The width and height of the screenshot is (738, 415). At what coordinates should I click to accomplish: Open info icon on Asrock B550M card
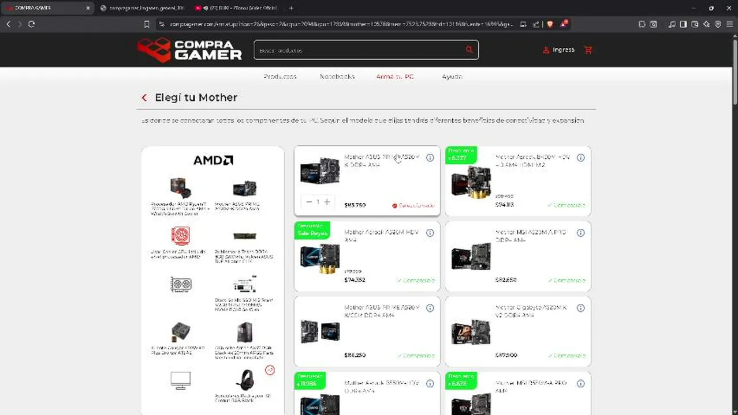pos(430,384)
